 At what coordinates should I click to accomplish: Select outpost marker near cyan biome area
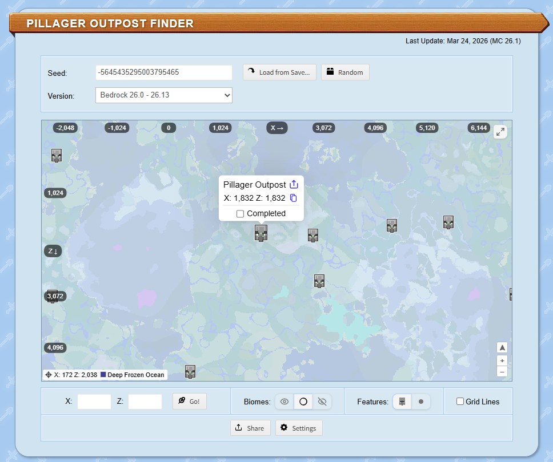coord(319,281)
